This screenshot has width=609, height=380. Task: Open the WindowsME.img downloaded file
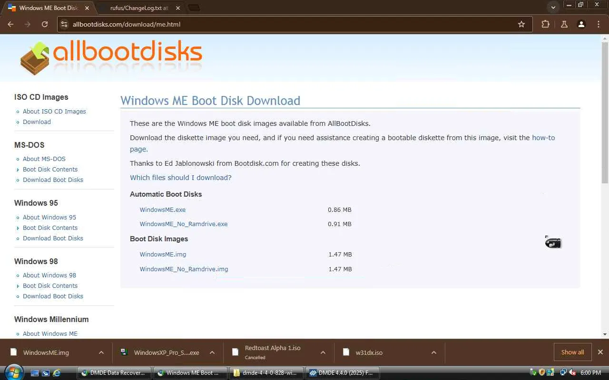tap(46, 352)
